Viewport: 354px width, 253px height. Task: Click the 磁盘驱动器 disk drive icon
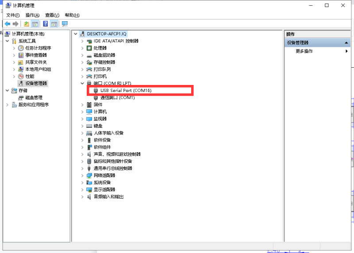click(x=89, y=55)
